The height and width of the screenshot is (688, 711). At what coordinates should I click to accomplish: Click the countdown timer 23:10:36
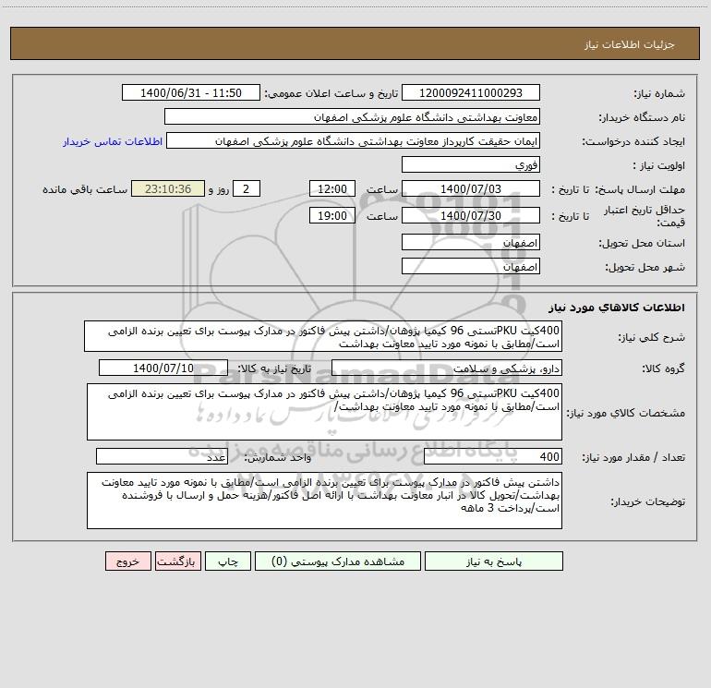tap(168, 188)
